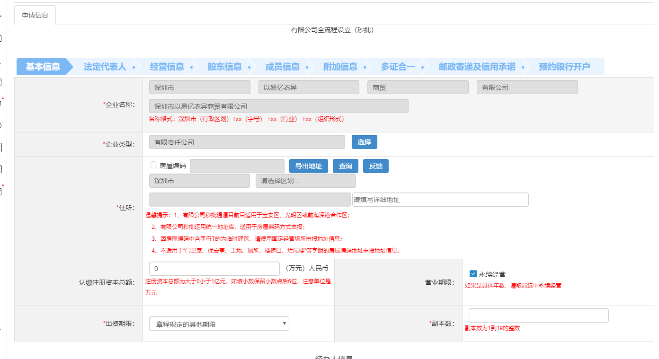Open the 多证合一 step
Screen dimensions: 659x359
399,67
